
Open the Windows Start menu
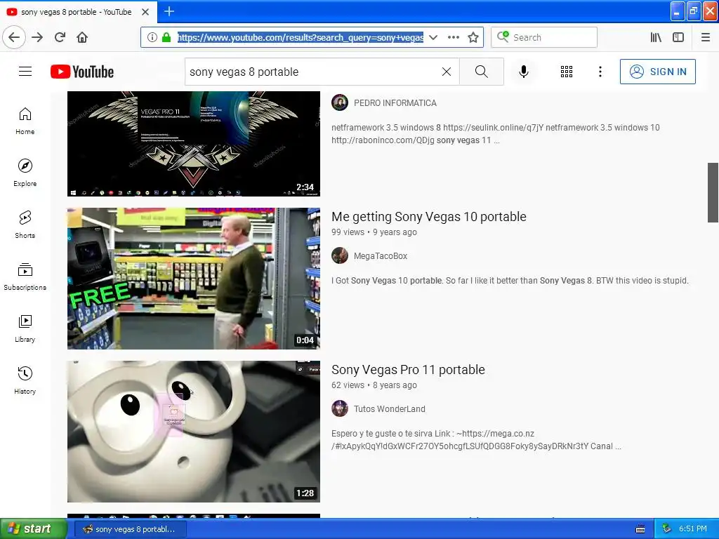34,528
